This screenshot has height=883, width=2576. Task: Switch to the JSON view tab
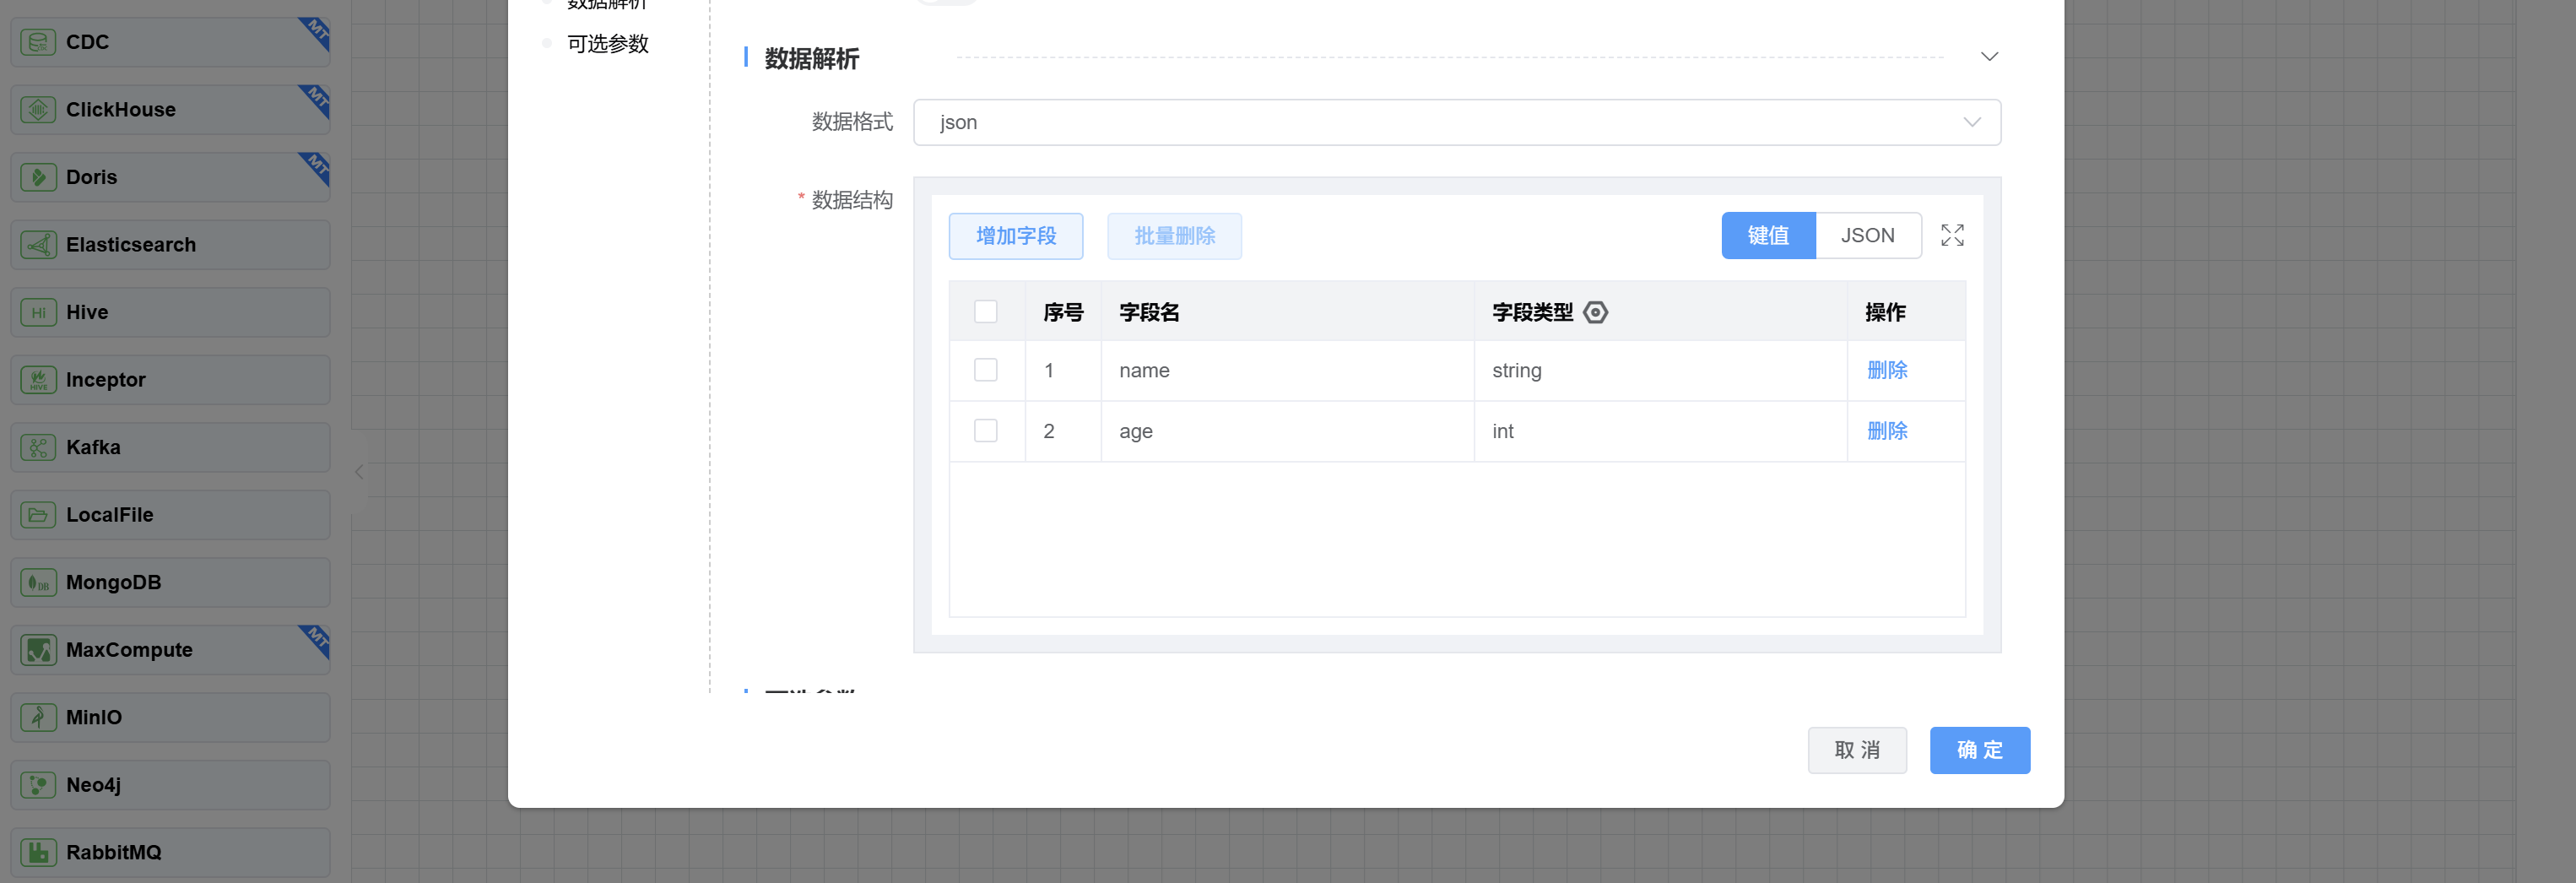[x=1866, y=235]
